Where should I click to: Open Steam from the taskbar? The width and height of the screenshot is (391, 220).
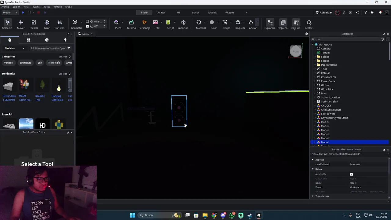[x=250, y=215]
